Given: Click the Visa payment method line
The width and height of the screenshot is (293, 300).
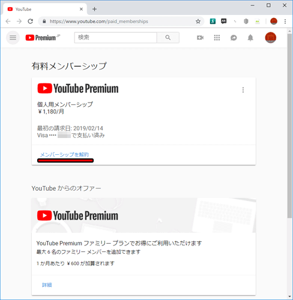Looking at the screenshot, I should click(71, 136).
